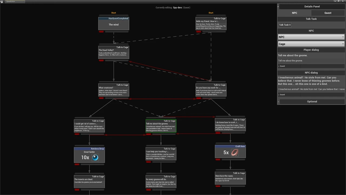Select the 'What creatures?' dialog node

pos(114,91)
